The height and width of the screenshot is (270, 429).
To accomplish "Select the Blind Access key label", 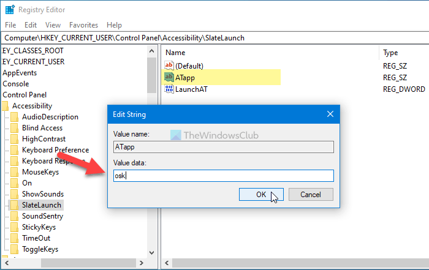I will click(42, 128).
